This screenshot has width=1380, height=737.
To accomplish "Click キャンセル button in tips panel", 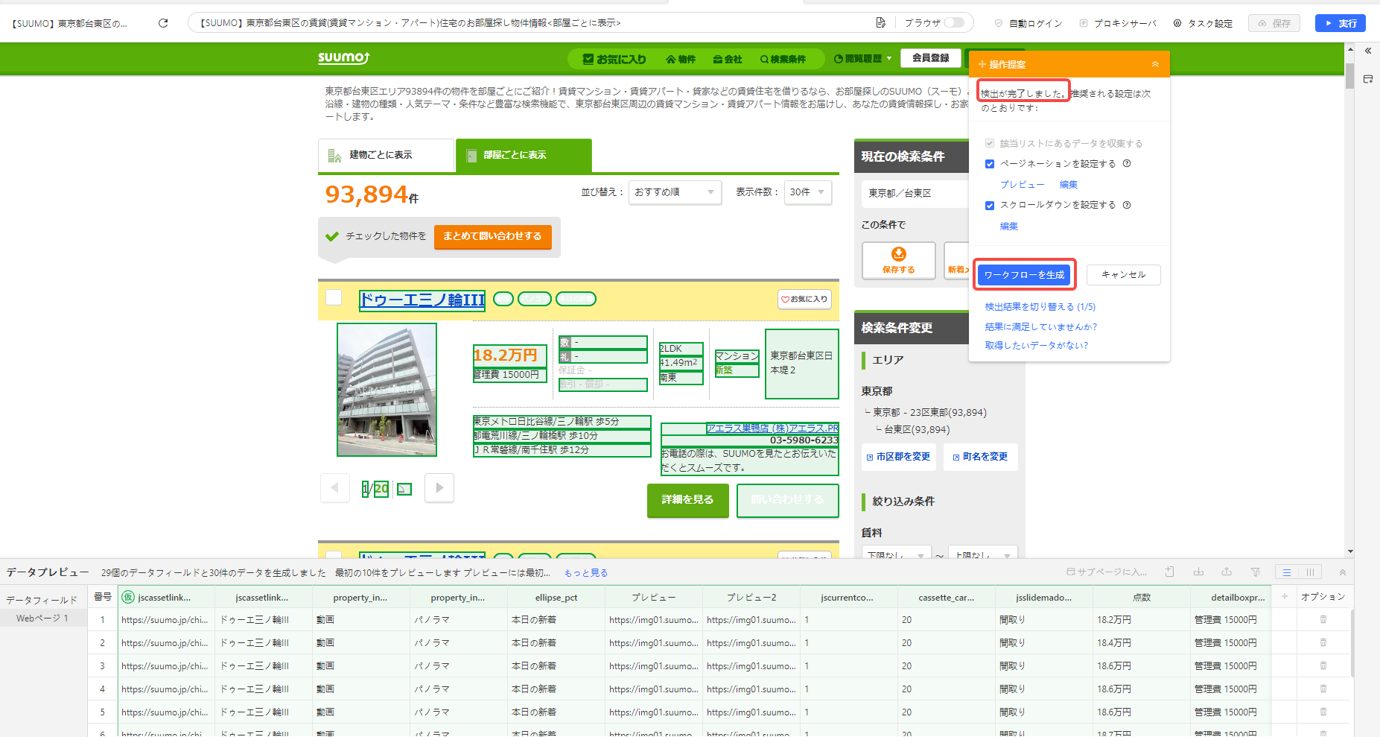I will 1123,275.
